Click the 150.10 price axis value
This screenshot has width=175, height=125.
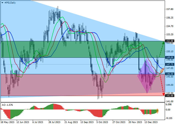tap(170, 51)
